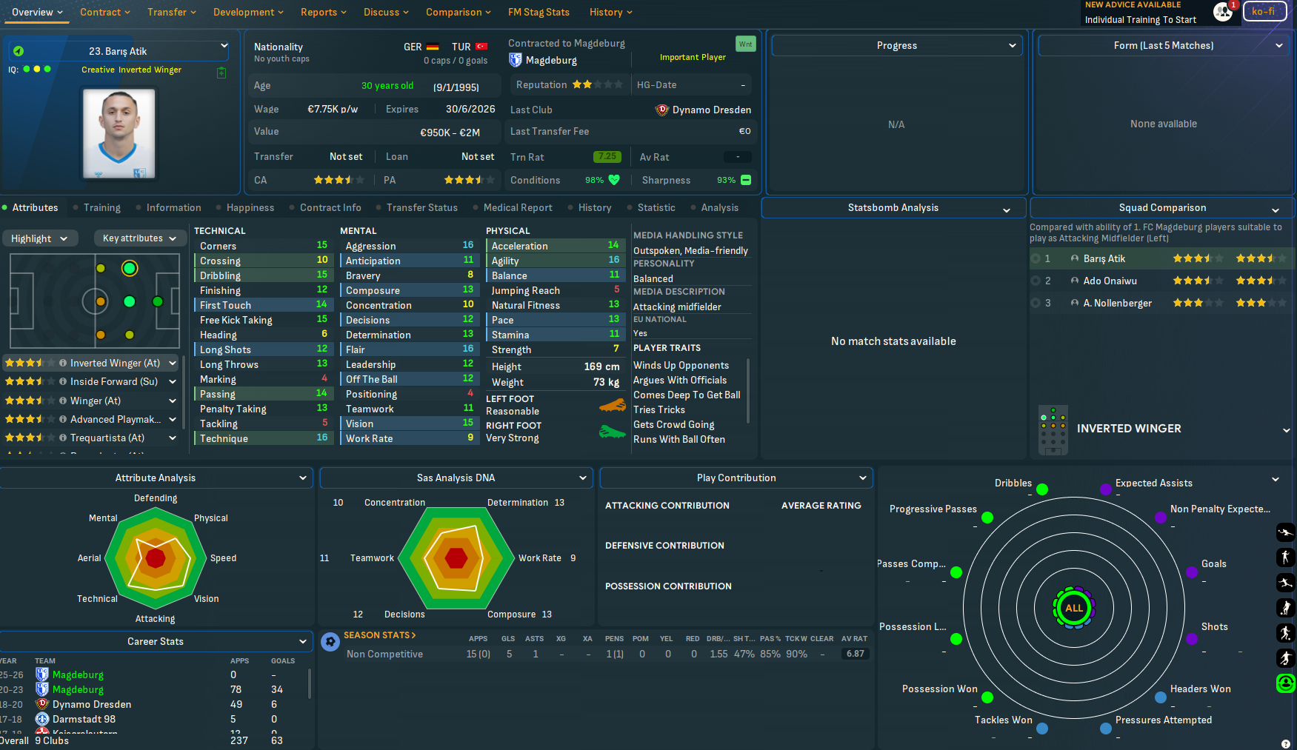Click the Magdeburg club badge in contract panel
The image size is (1297, 750).
[x=516, y=60]
